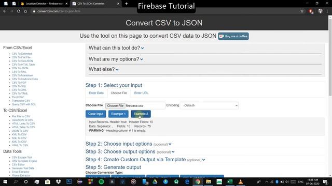Viewport: 332px width, 186px height.
Task: Expand Step 2 Choose input options
Action: [x=128, y=144]
